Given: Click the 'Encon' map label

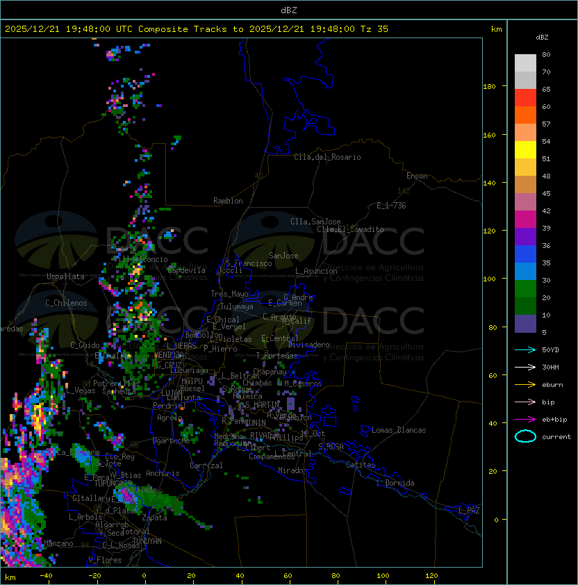Looking at the screenshot, I should 417,176.
